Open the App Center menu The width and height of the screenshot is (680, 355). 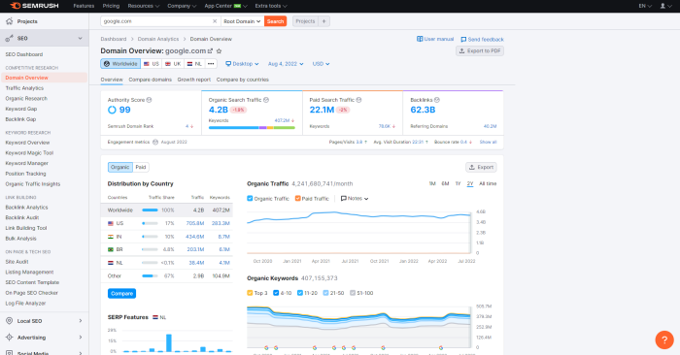[x=226, y=6]
